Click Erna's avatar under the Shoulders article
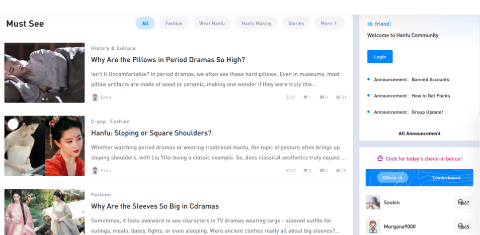 coord(95,171)
